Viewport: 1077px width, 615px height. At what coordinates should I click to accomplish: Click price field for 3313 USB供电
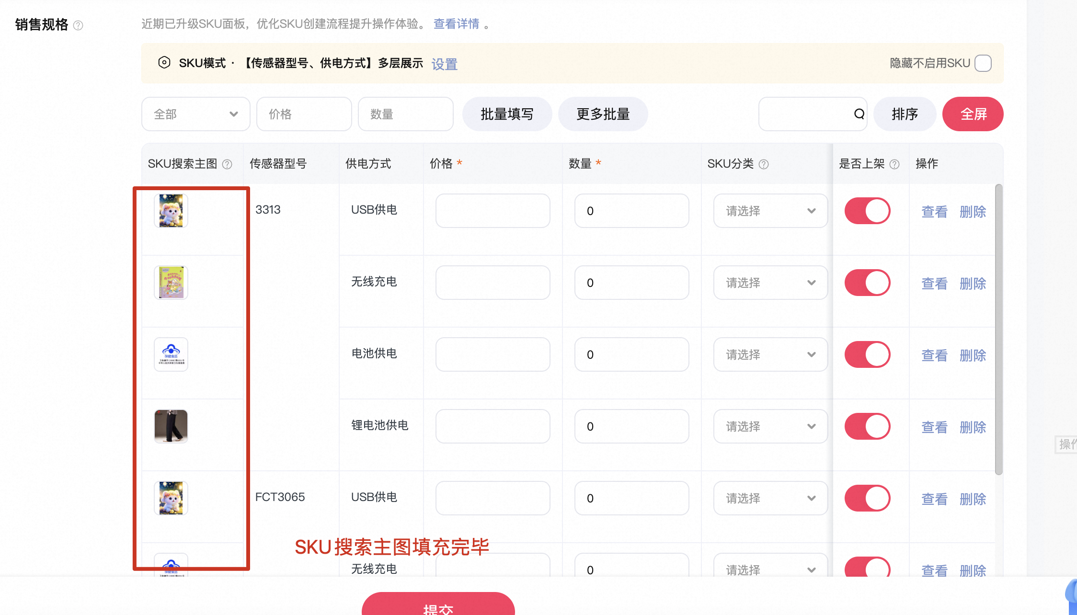point(493,211)
